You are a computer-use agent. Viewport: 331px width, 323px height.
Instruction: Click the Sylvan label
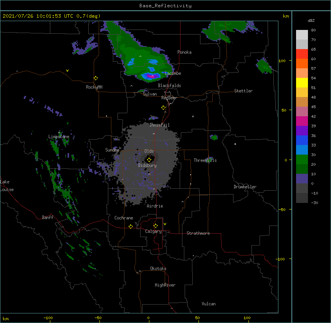150,94
